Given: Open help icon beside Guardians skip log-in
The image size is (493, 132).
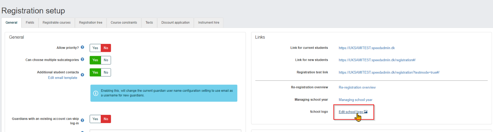Looking at the screenshot, I should click(82, 120).
